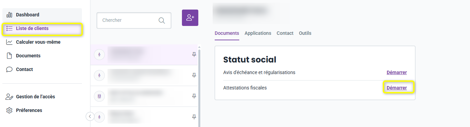470x127 pixels.
Task: Select the third client avatar icon
Action: [x=99, y=96]
